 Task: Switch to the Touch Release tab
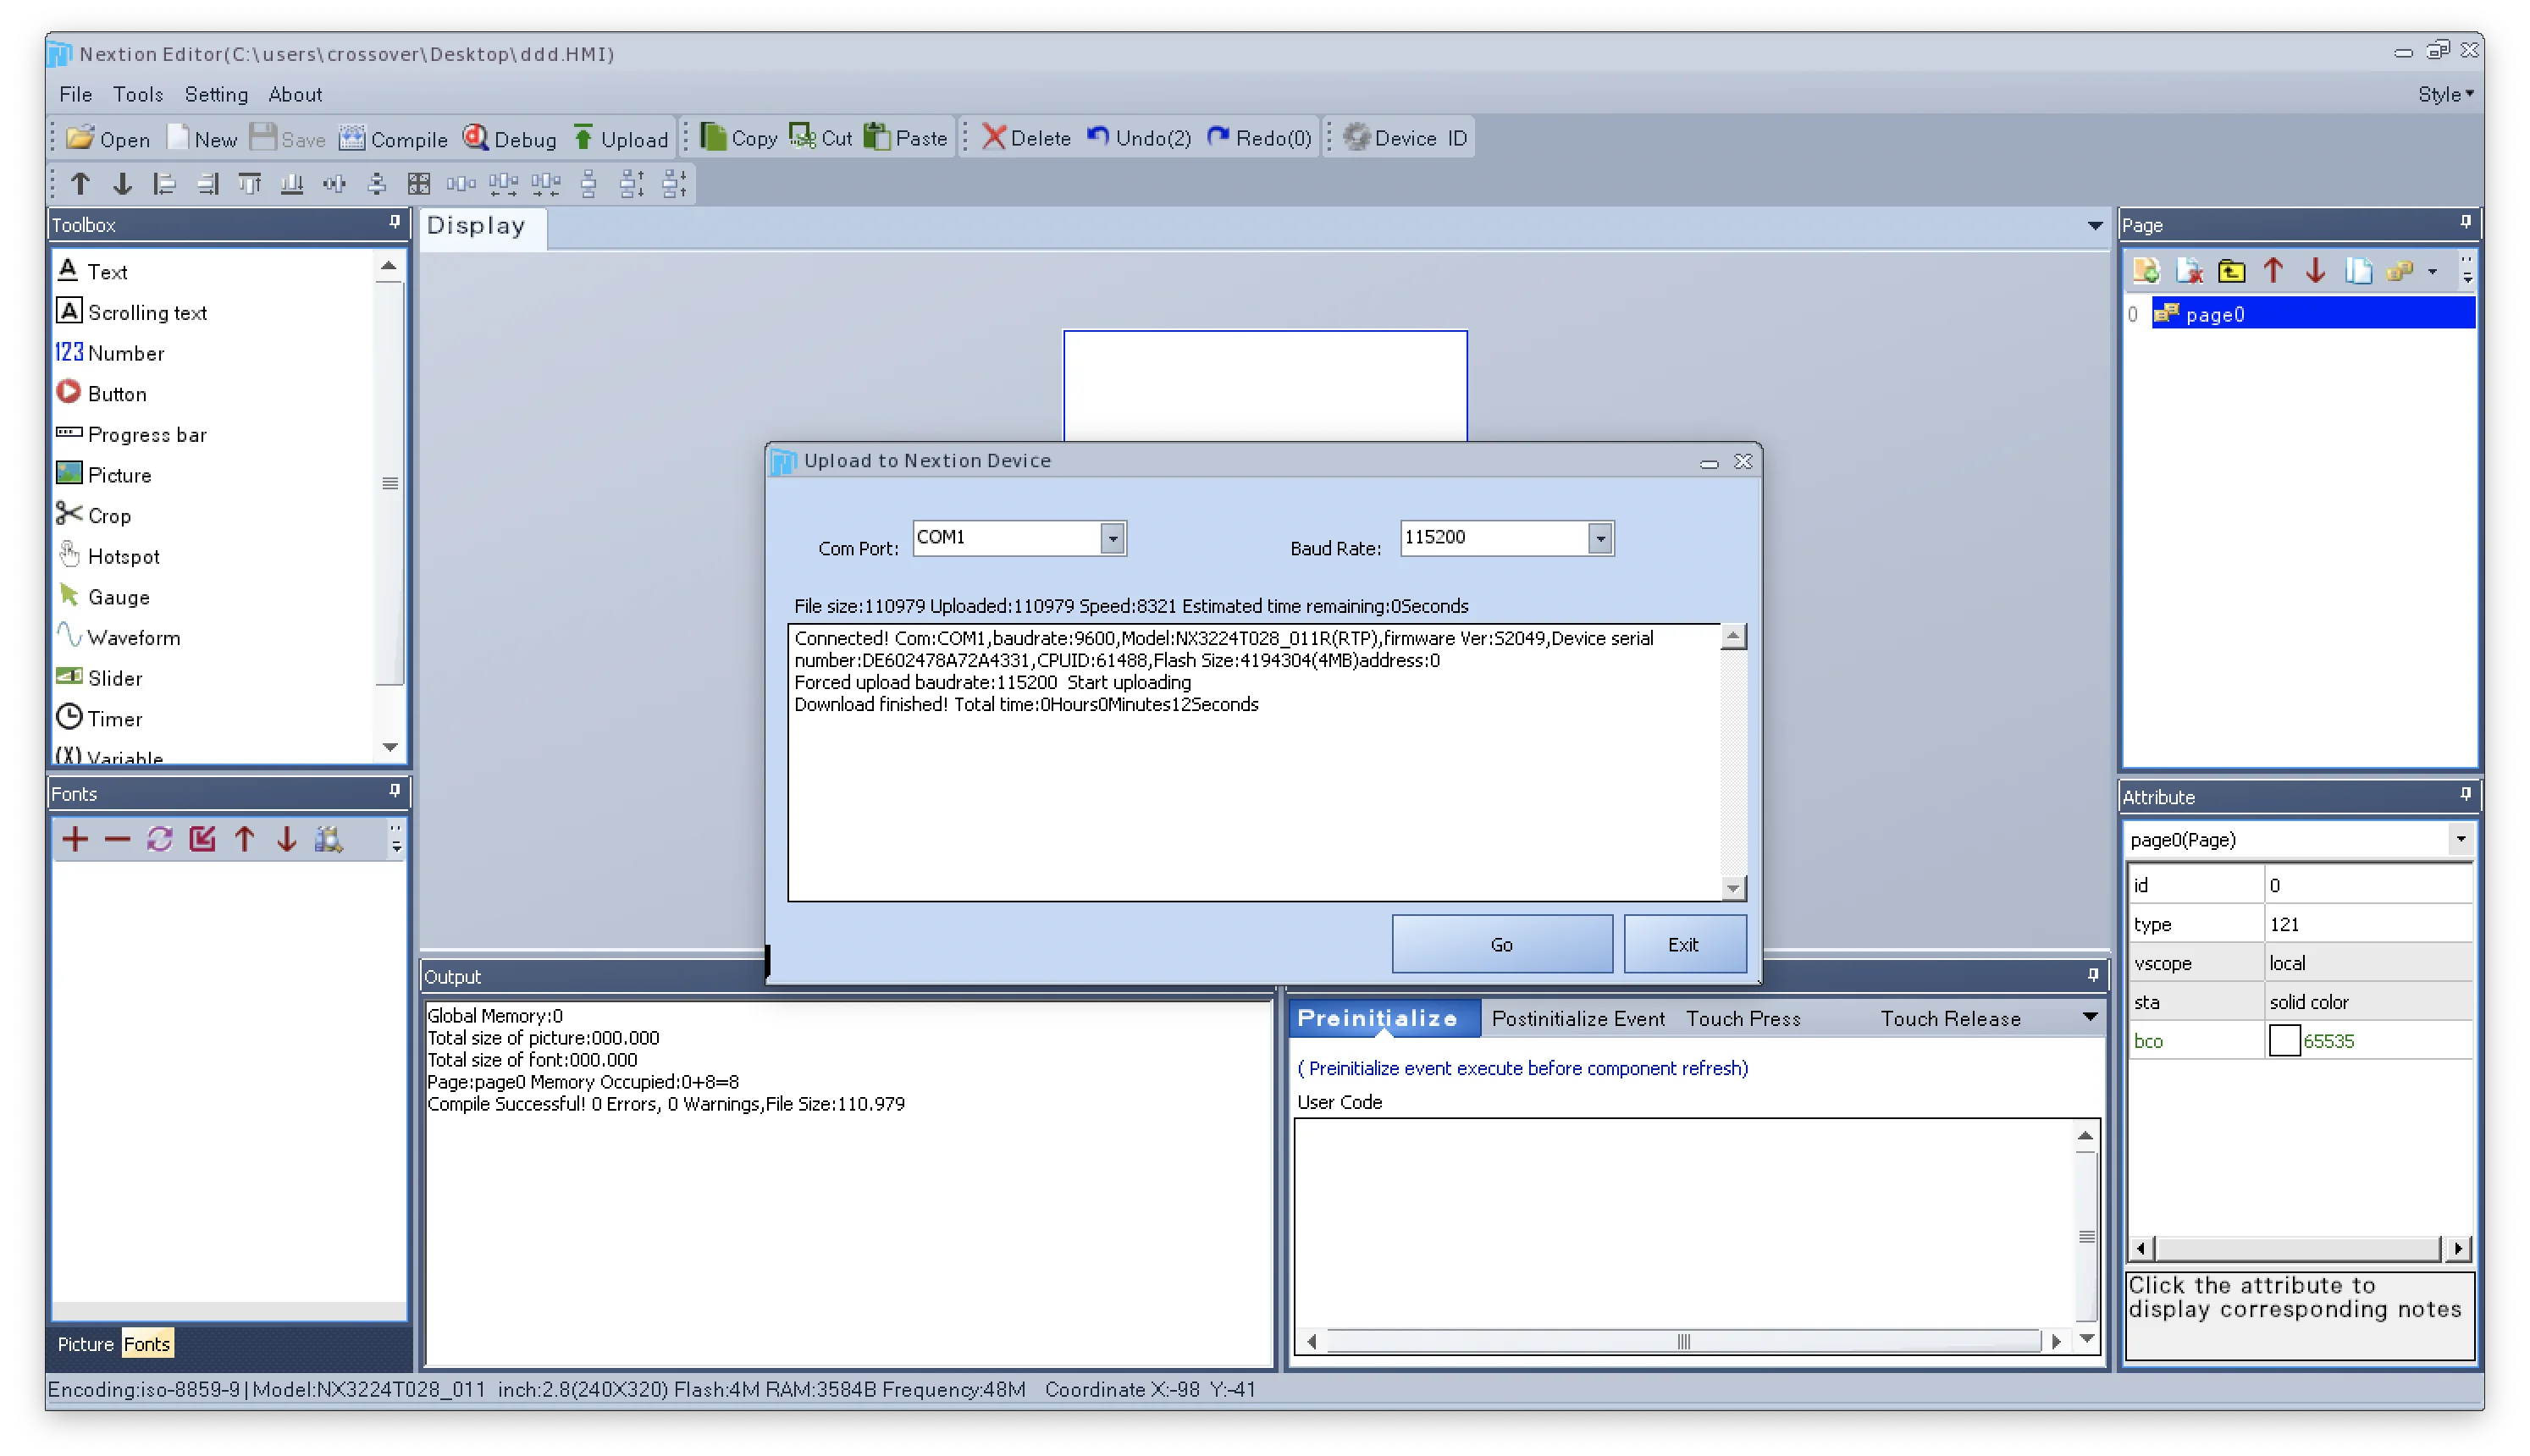(1949, 1018)
